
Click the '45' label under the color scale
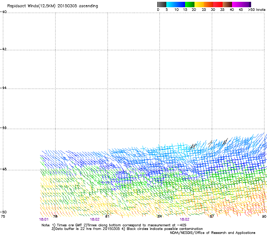(x=241, y=10)
